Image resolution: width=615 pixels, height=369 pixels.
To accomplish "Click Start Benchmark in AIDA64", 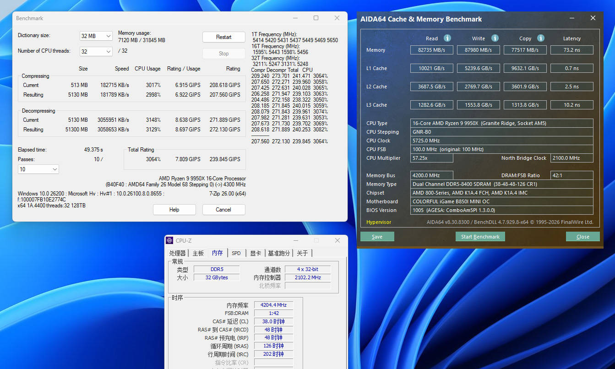I will tap(480, 237).
